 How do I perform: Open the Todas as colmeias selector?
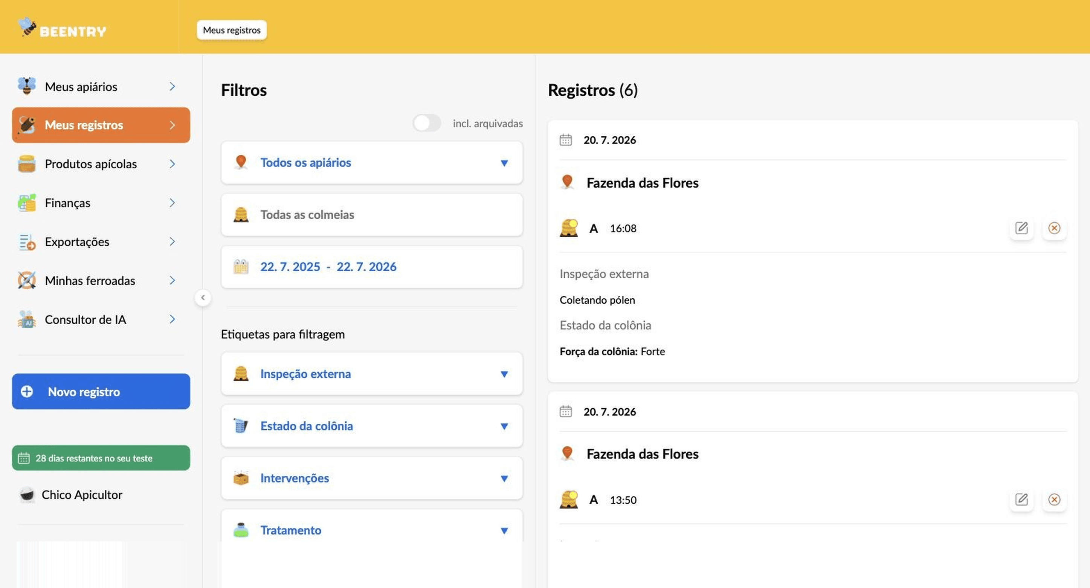(x=371, y=215)
